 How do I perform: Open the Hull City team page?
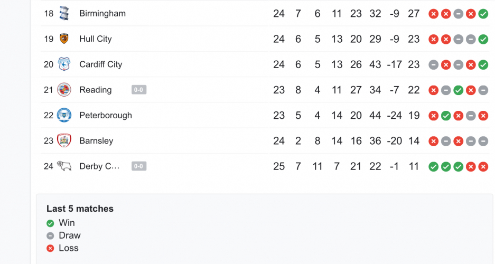(x=96, y=39)
